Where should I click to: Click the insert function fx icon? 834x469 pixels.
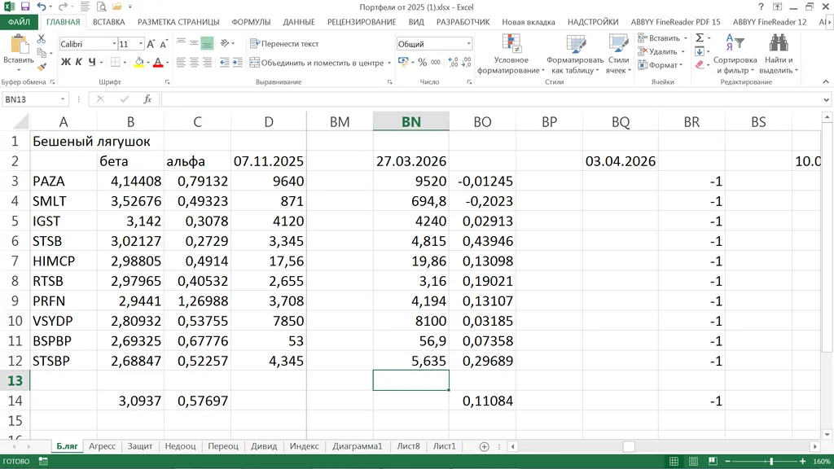(147, 99)
